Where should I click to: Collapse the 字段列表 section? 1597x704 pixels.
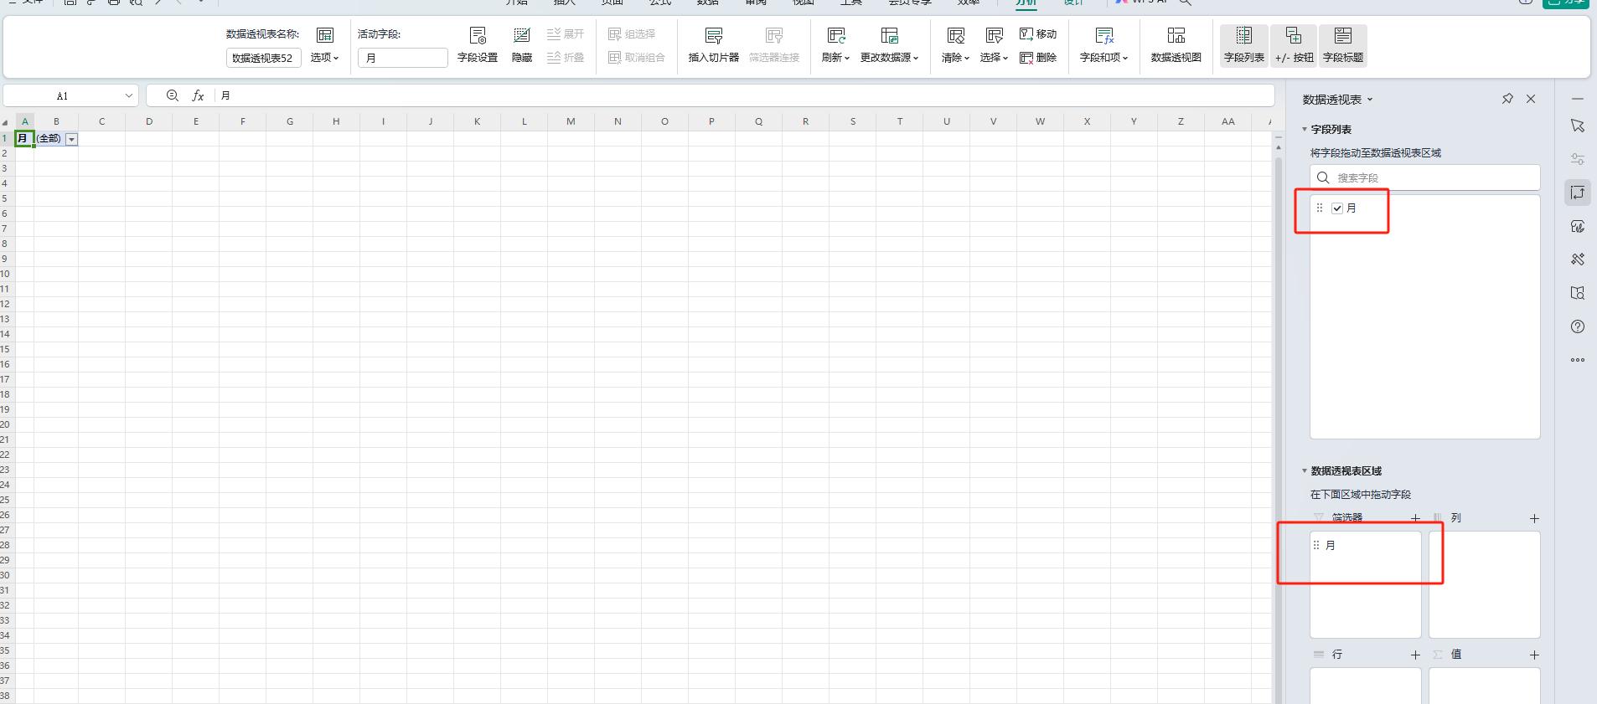(x=1305, y=129)
